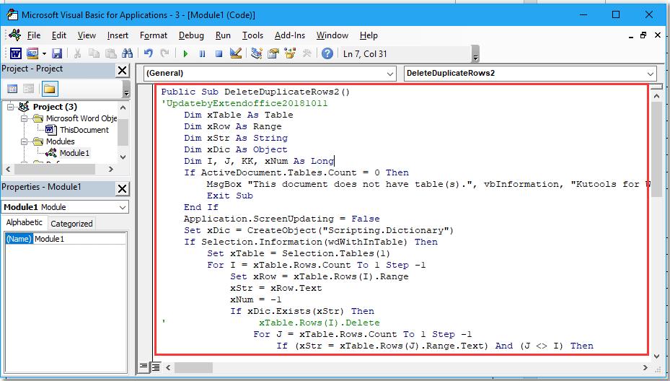Viewport: 670px width, 381px height.
Task: Click the Project tree horizontal scroll right arrow
Action: (111, 169)
